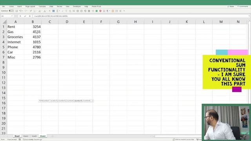Screen dimensions: 251x141
Task: Switch to the Week4 sheet tab
Action: (x=43, y=136)
